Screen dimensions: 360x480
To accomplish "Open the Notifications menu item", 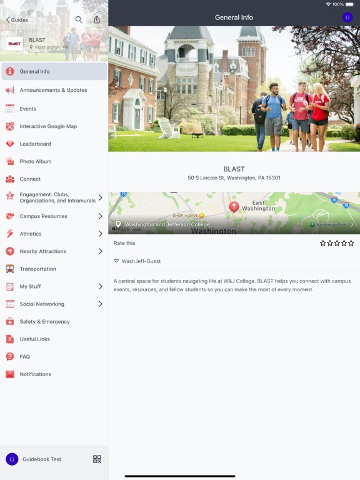I will [x=54, y=374].
